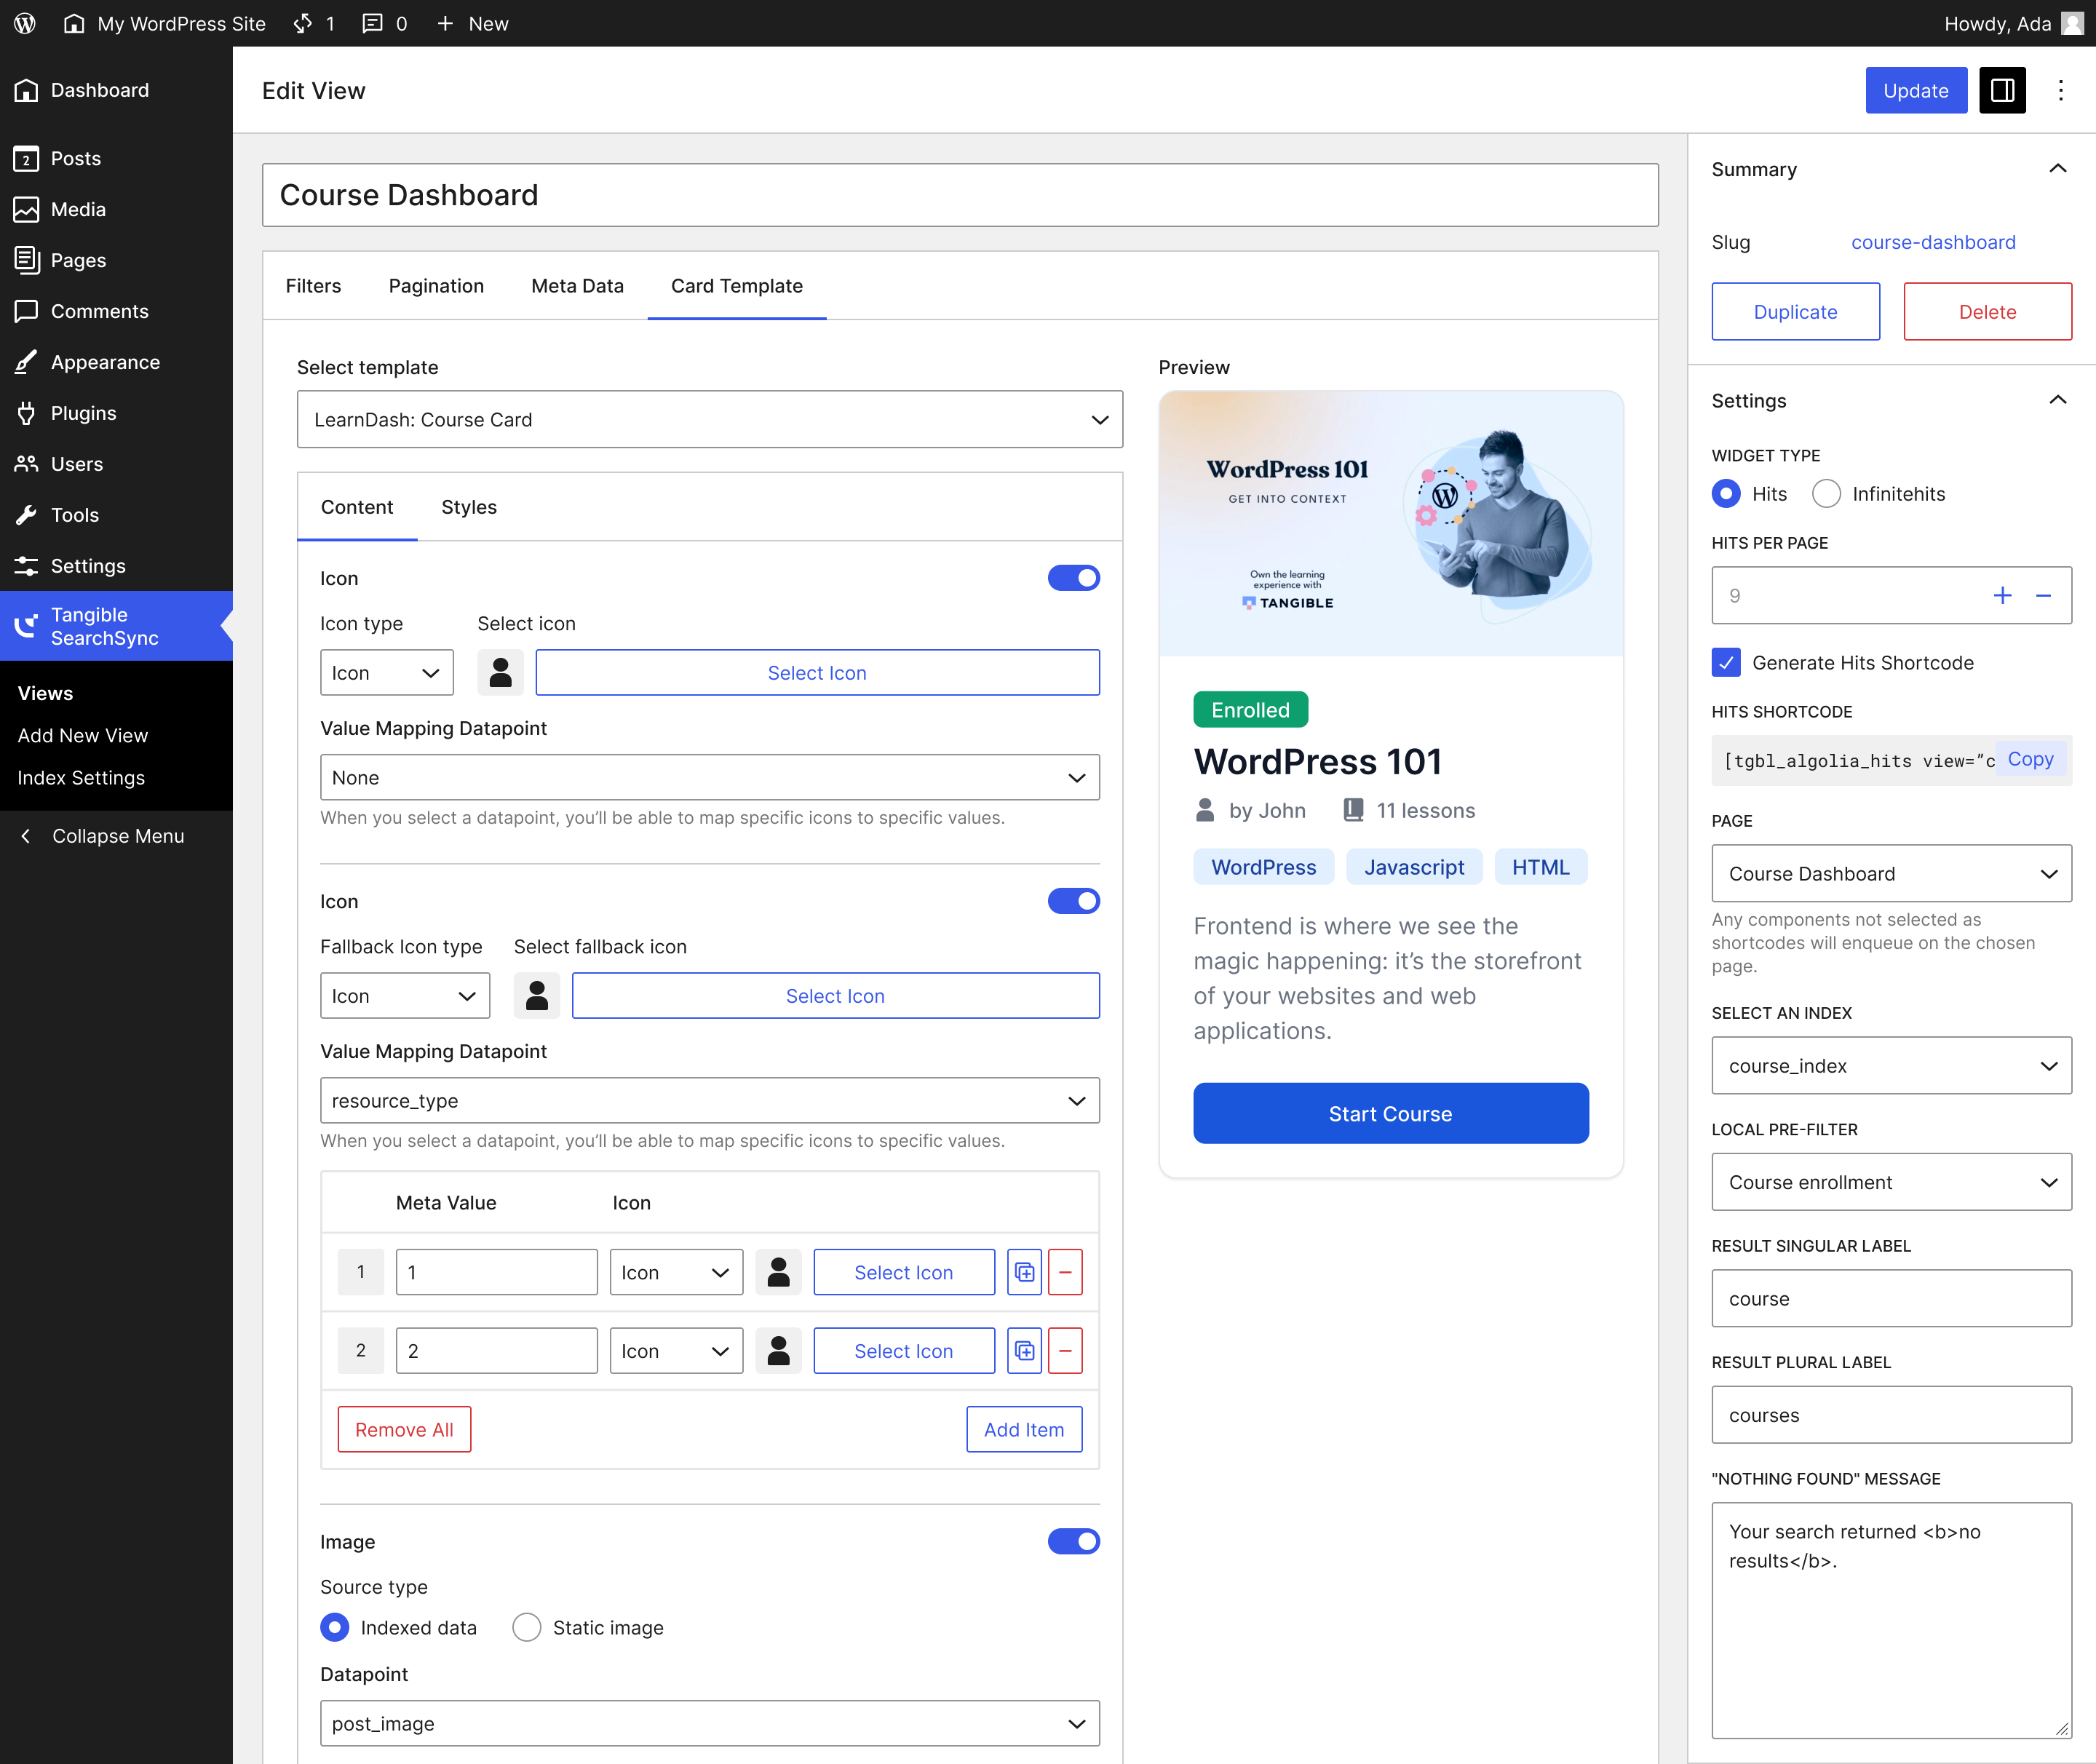Click the Update button
This screenshot has height=1764, width=2096.
pos(1916,90)
